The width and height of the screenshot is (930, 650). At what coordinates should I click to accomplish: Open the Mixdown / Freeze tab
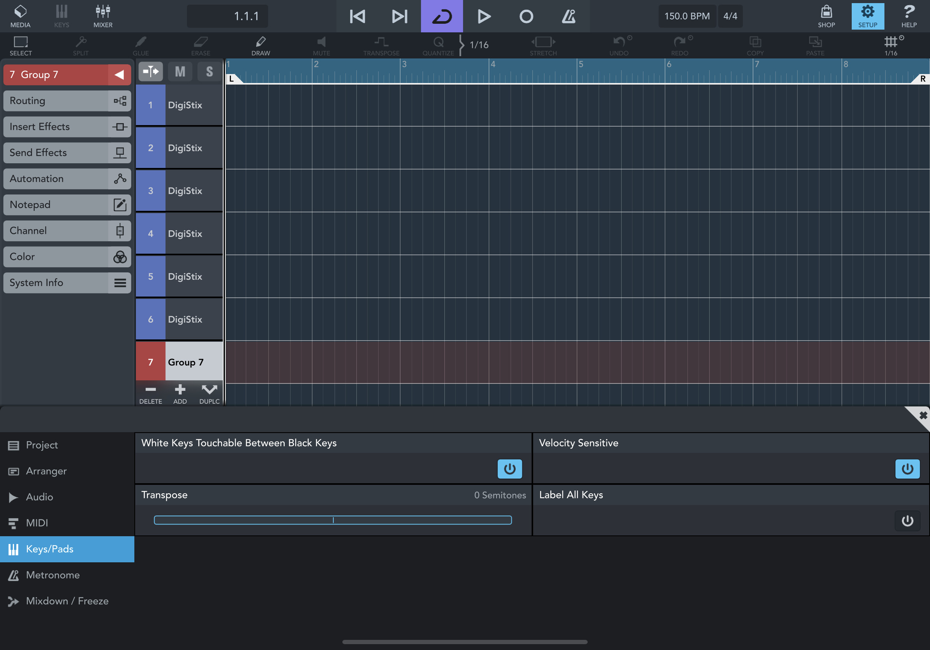pyautogui.click(x=67, y=601)
